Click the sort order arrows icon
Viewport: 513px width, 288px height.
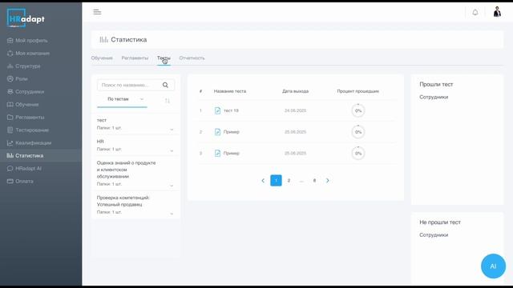(x=168, y=101)
